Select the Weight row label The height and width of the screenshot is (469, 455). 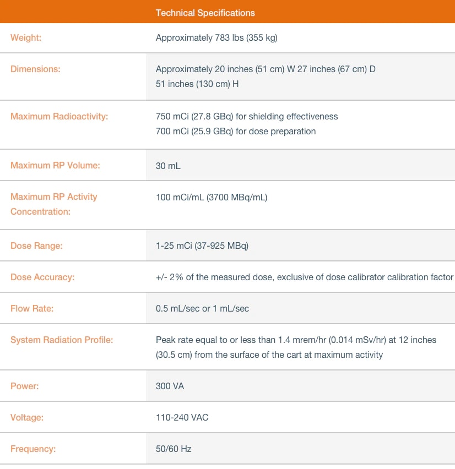[x=26, y=38]
